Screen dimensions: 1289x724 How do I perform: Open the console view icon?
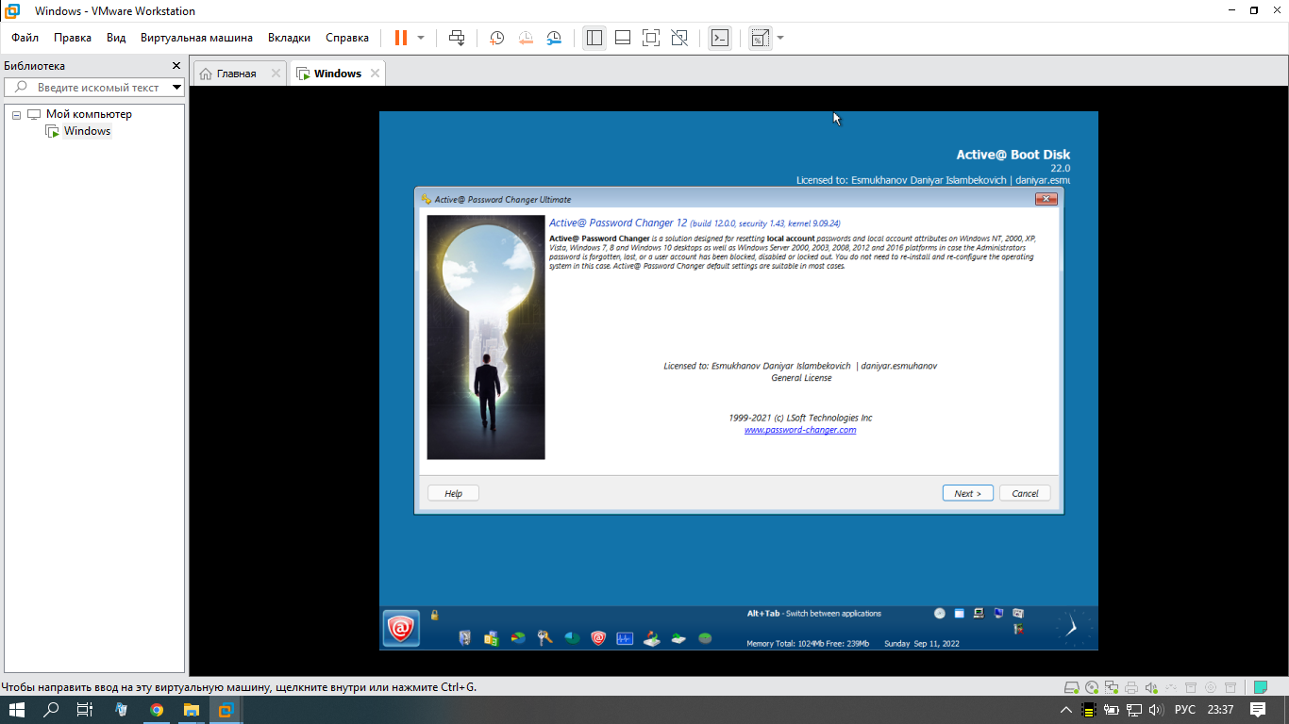click(720, 38)
